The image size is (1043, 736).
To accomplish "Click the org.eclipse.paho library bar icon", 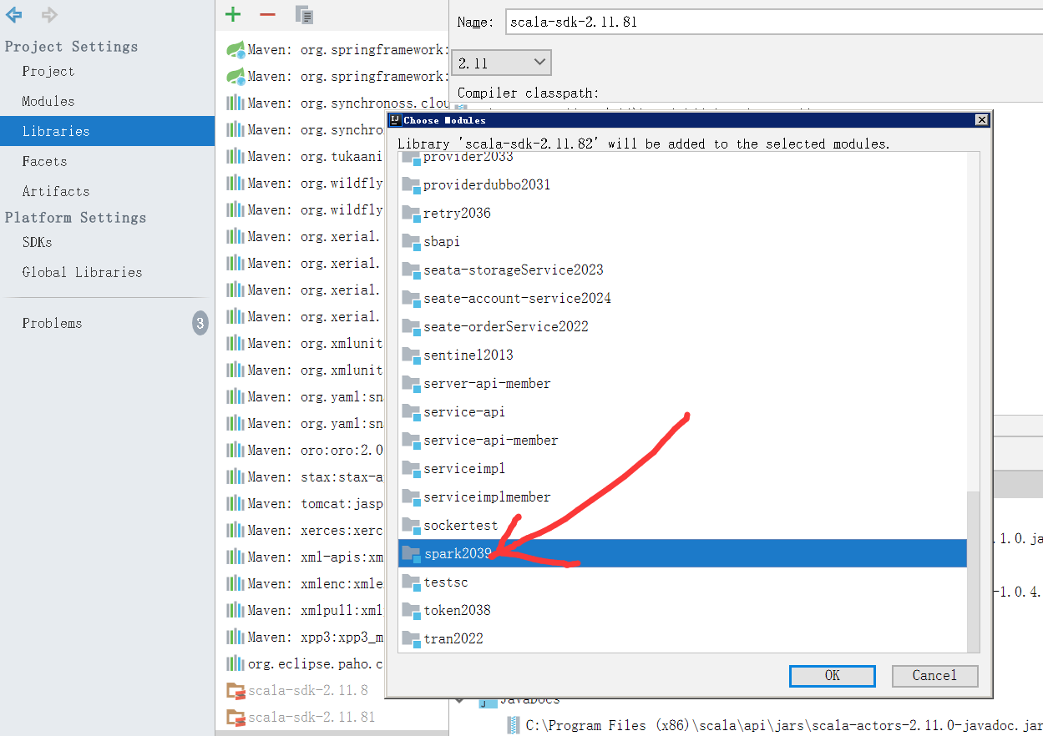I will tap(235, 664).
